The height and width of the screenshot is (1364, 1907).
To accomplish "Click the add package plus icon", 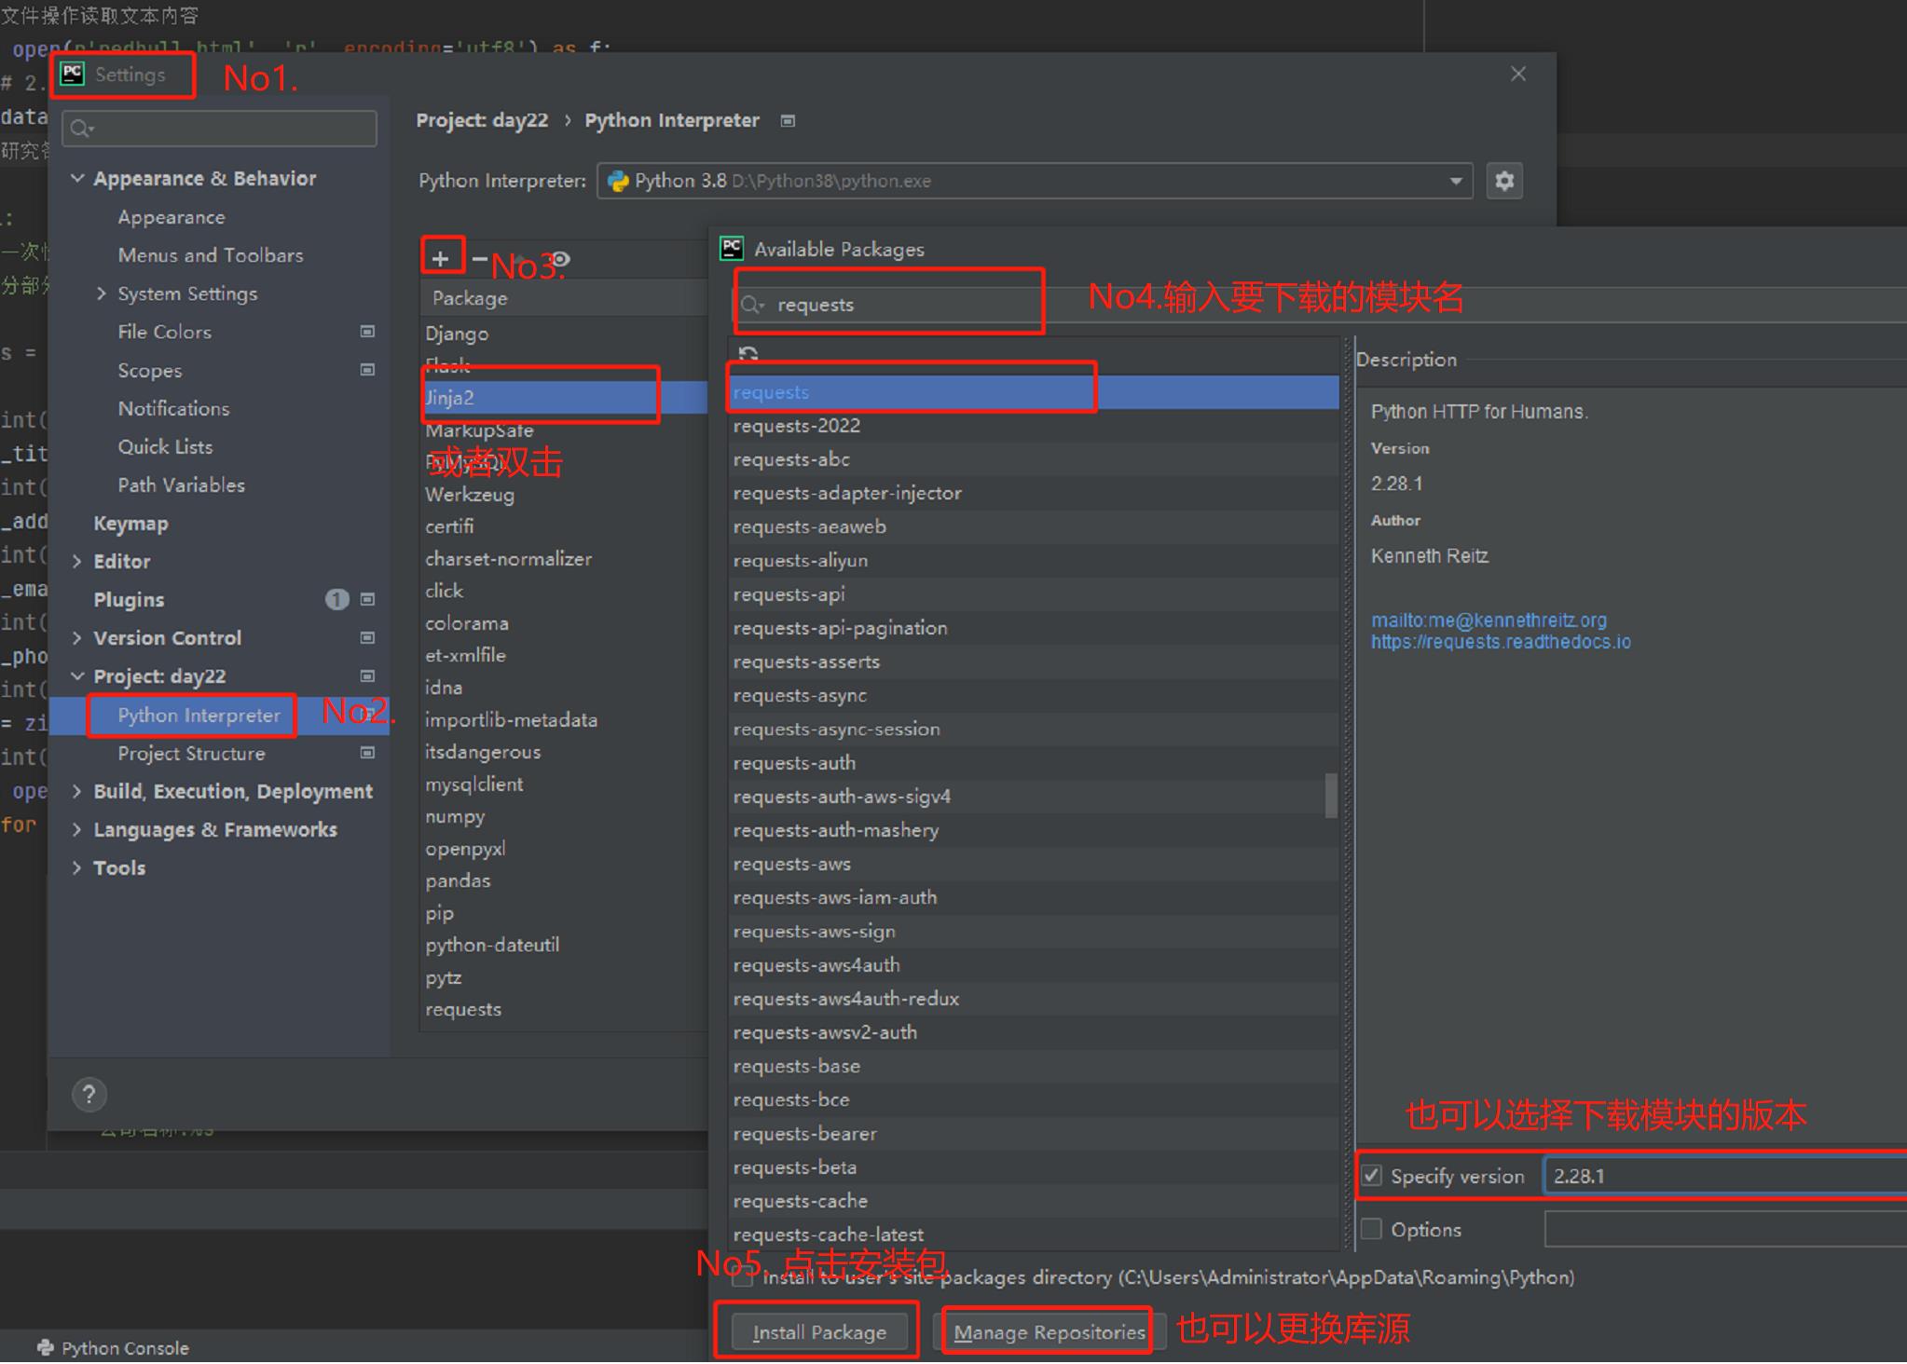I will point(441,258).
